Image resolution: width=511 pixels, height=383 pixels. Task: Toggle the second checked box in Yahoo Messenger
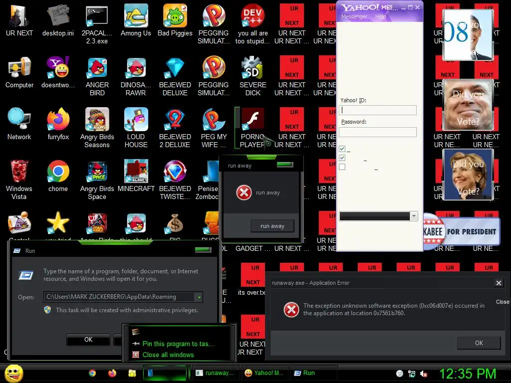tap(342, 158)
